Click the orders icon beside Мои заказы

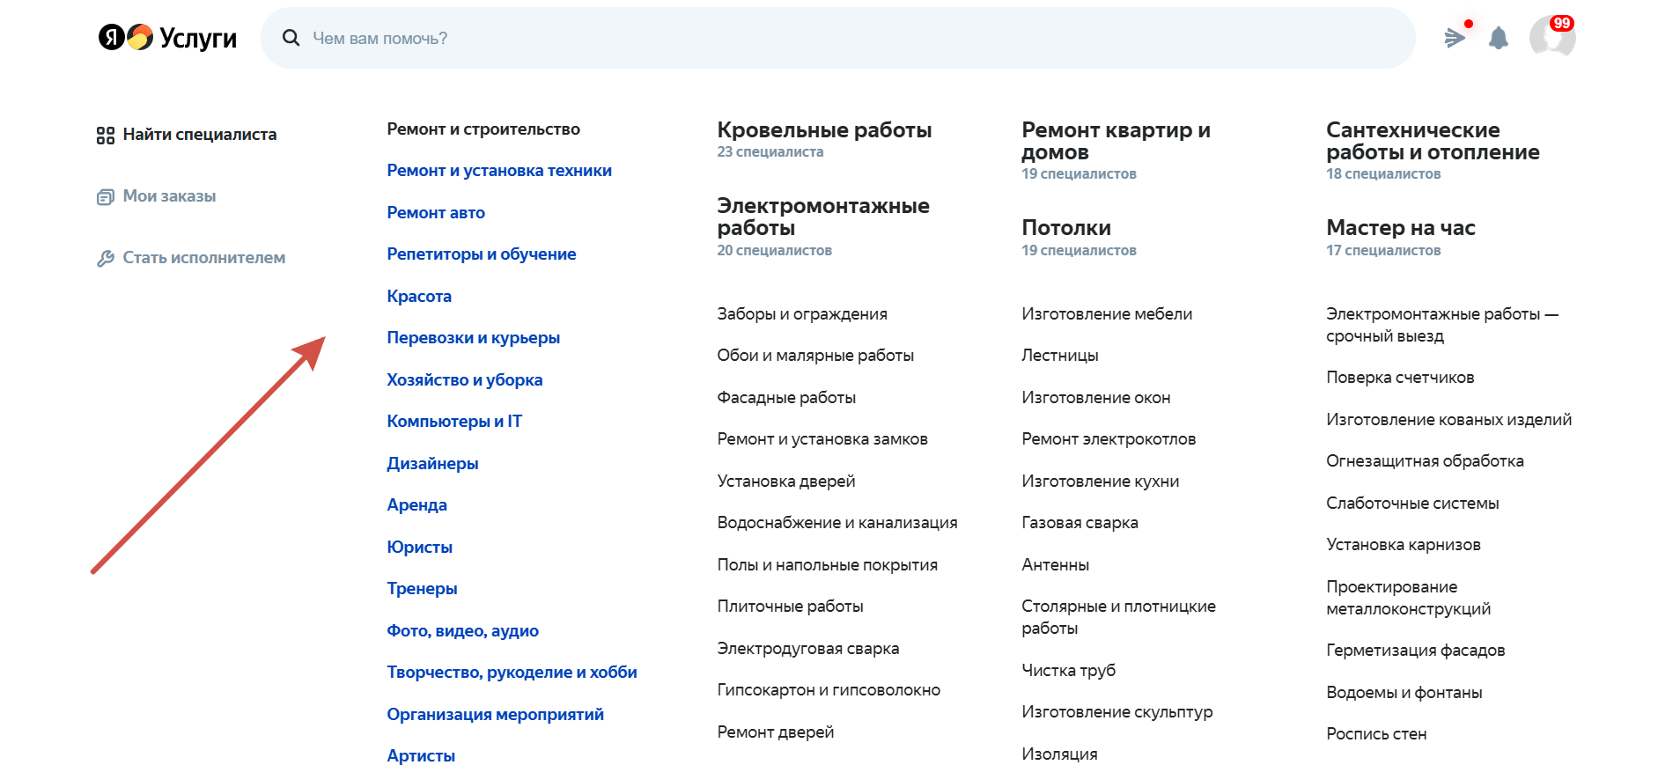106,197
